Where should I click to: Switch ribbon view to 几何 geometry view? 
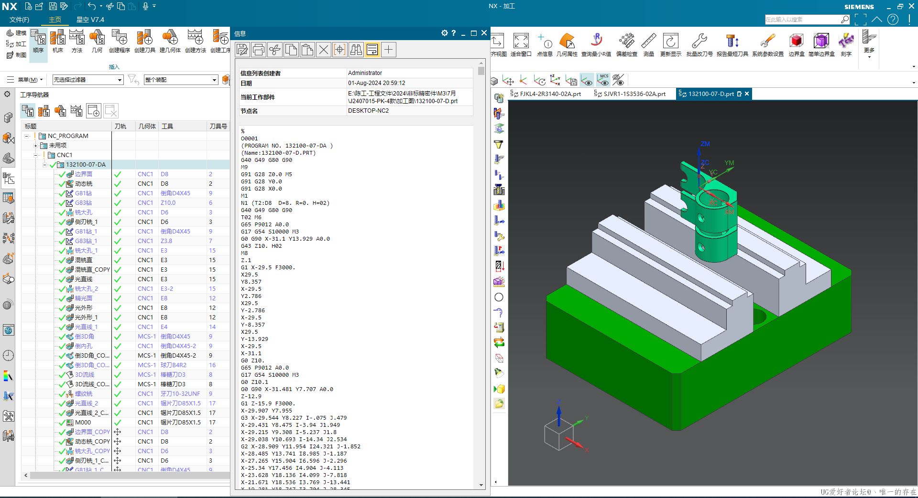(x=97, y=41)
